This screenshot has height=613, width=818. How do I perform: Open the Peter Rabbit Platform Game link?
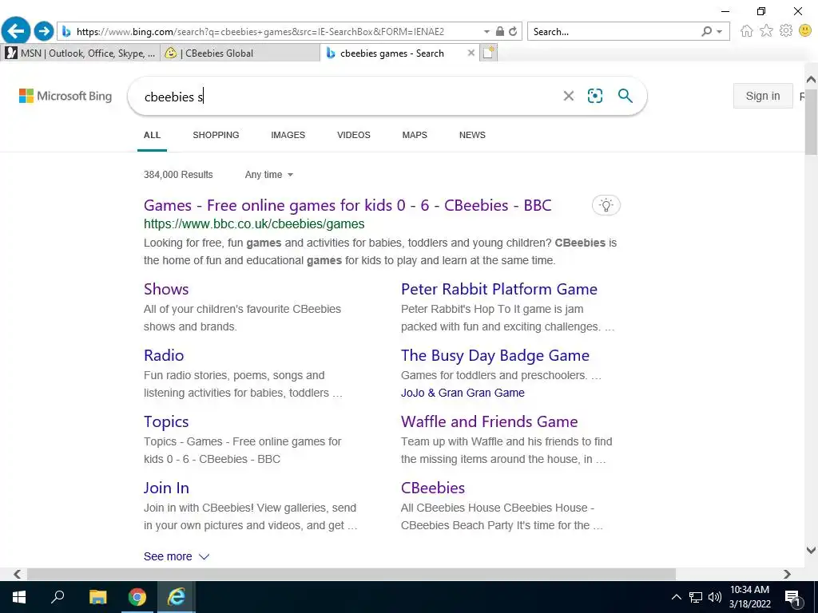click(499, 289)
